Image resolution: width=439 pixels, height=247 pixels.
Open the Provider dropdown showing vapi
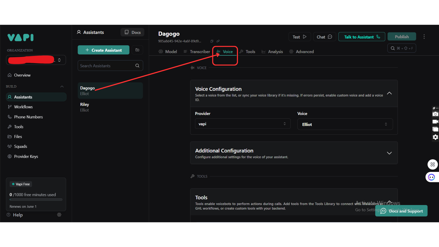(243, 124)
